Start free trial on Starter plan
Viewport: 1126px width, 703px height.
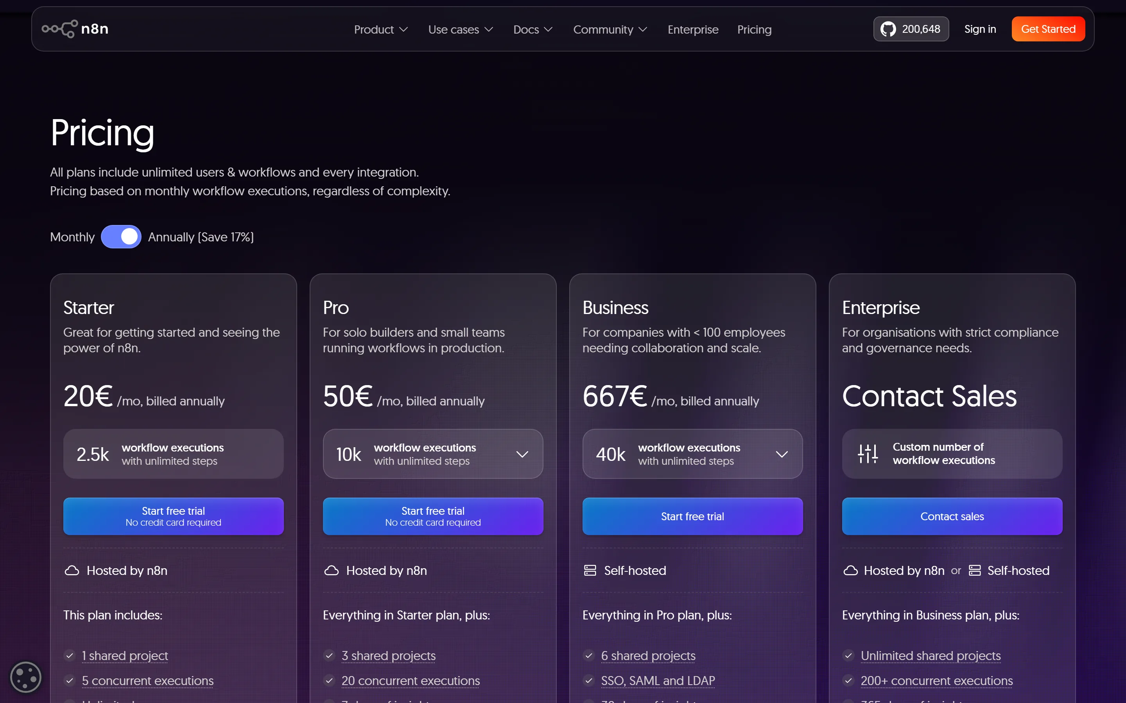(174, 516)
